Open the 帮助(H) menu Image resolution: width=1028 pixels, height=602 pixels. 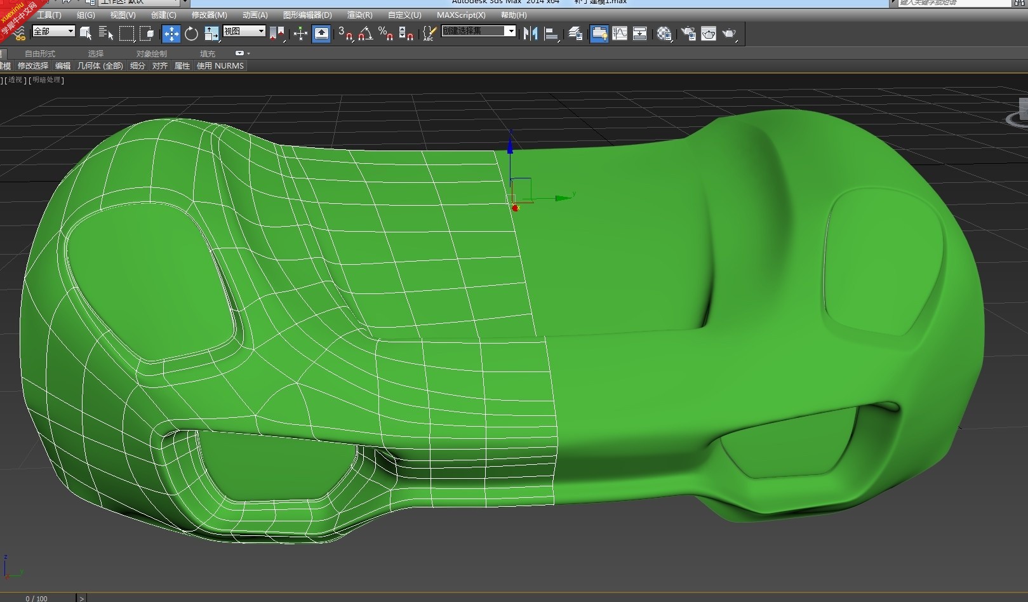514,15
